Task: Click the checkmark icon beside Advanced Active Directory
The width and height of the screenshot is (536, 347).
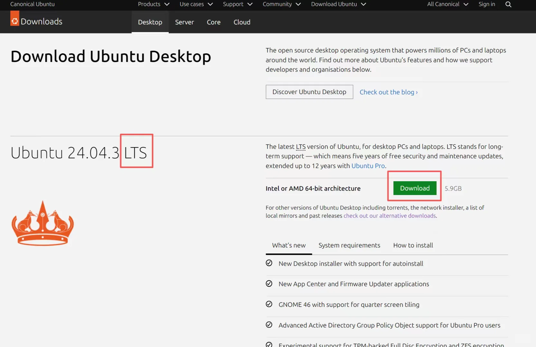Action: click(269, 325)
